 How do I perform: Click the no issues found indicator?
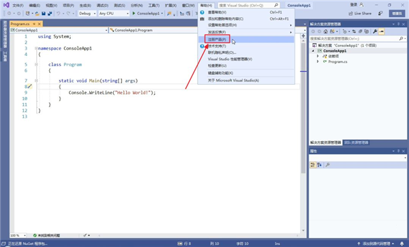tap(46, 235)
